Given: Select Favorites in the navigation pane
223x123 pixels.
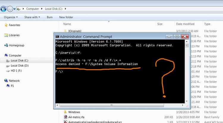Looking at the screenshot, I should click(14, 25).
